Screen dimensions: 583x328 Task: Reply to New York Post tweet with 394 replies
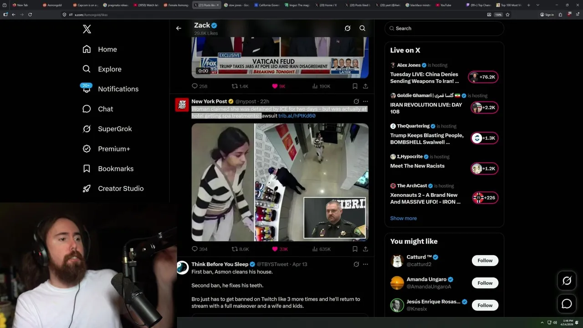click(x=199, y=249)
